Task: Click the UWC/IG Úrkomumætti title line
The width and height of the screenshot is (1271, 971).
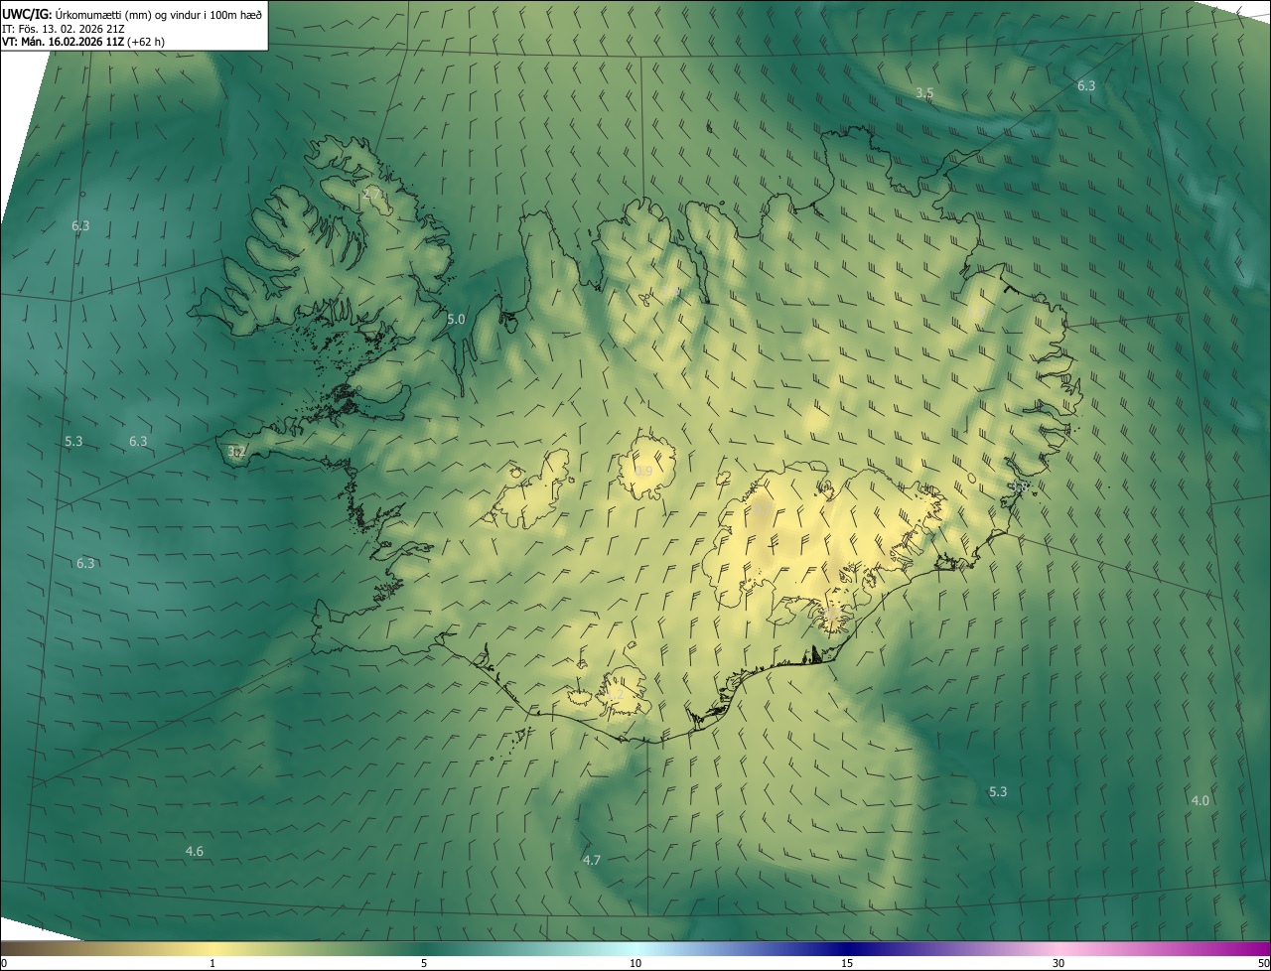Action: [x=132, y=14]
